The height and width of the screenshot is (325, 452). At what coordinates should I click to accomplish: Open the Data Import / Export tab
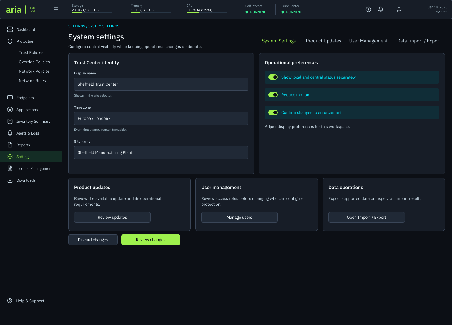pyautogui.click(x=419, y=41)
